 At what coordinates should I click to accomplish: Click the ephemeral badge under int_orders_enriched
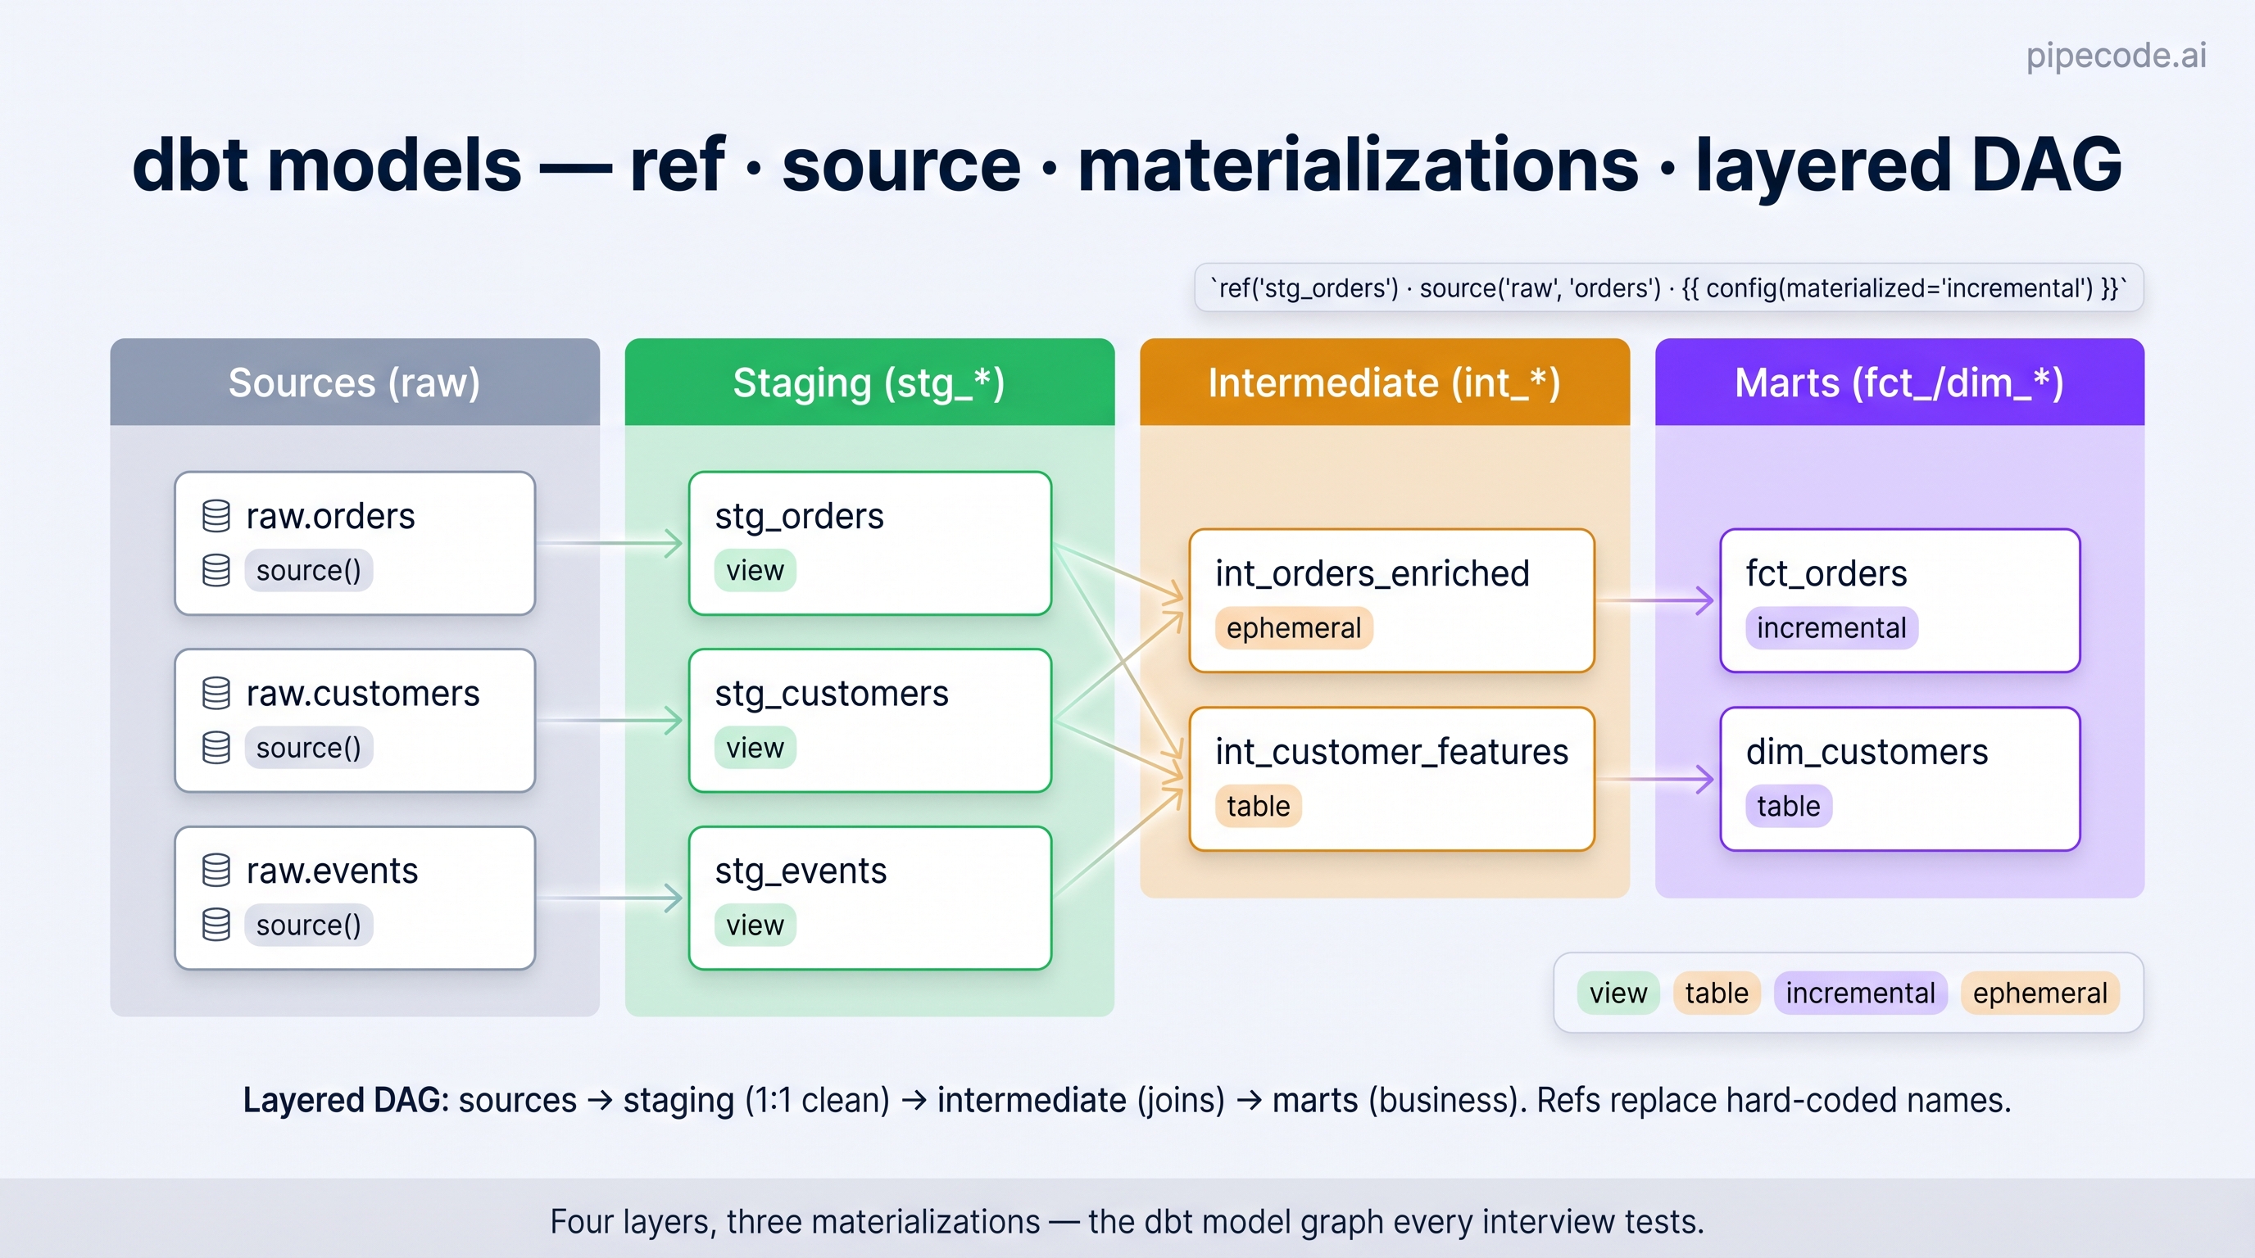tap(1294, 628)
